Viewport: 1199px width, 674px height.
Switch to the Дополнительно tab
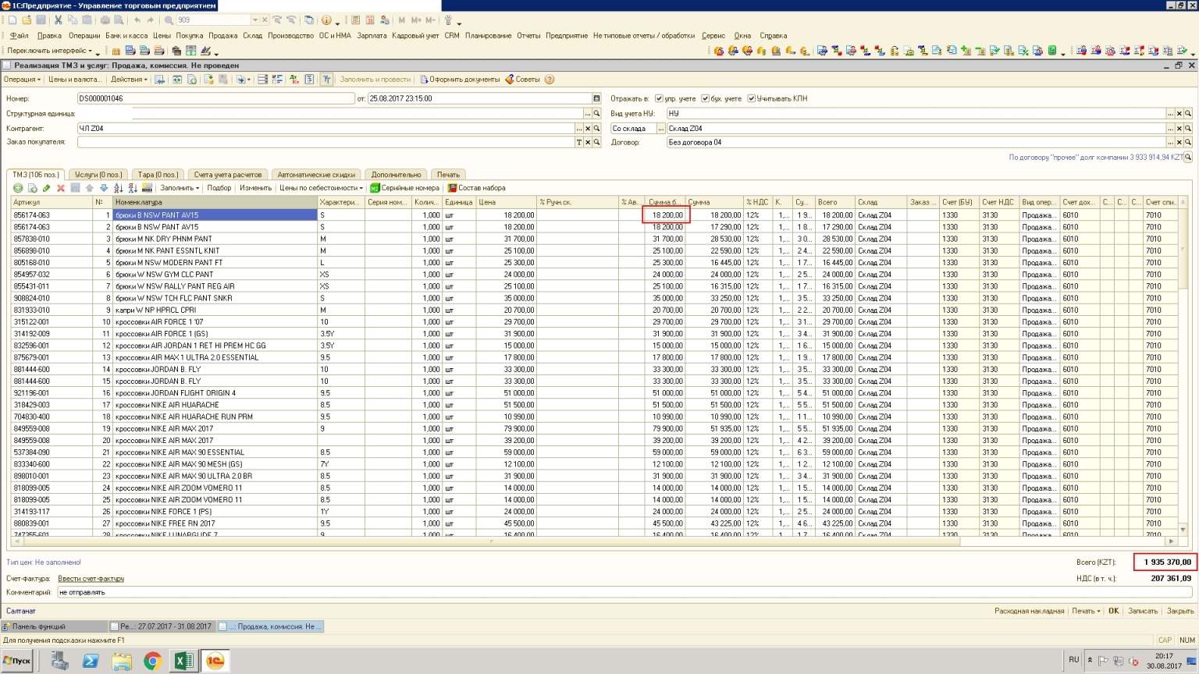(x=396, y=175)
